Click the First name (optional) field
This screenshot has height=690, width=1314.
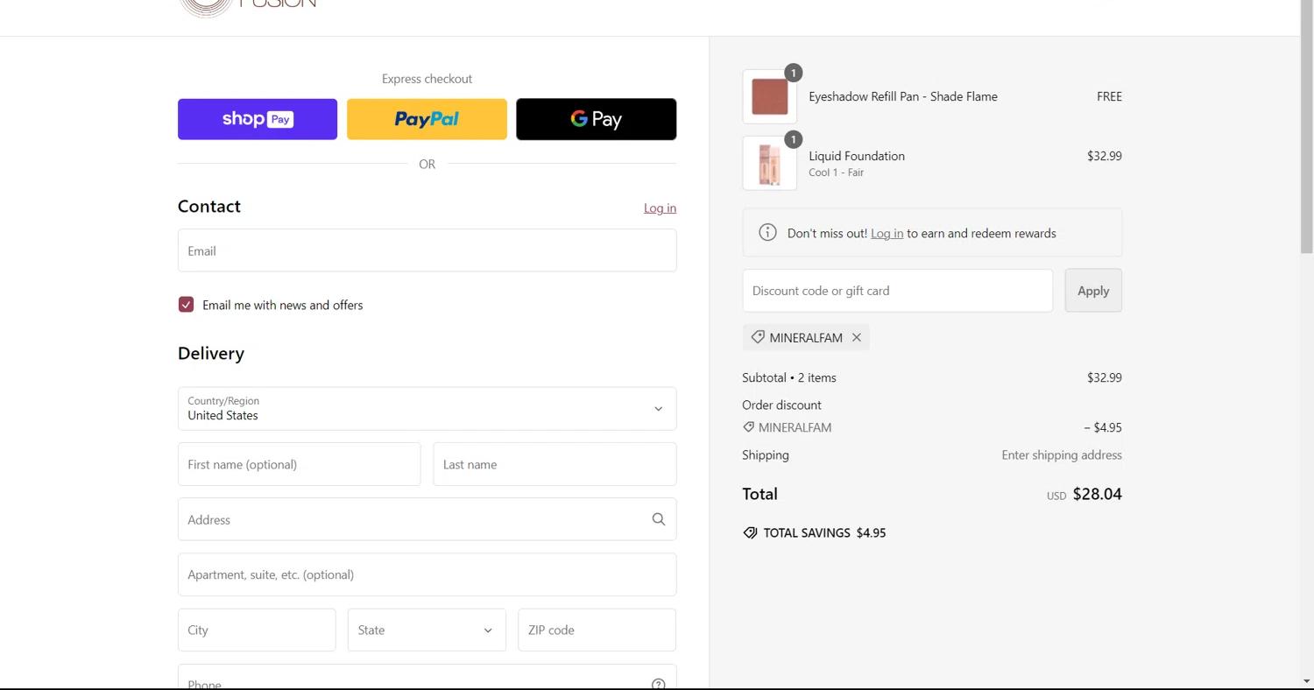pos(299,464)
